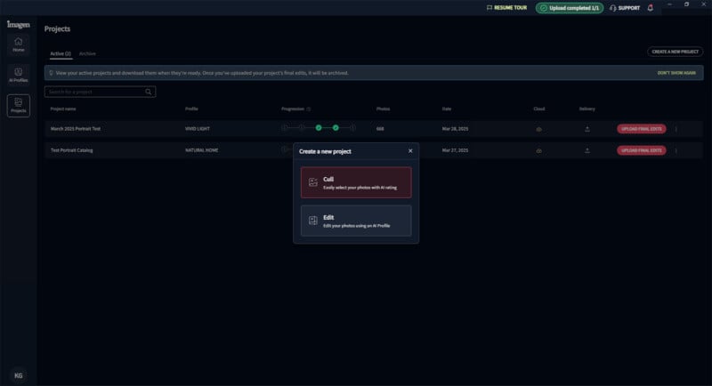Click the Search for a project field
Image resolution: width=712 pixels, height=386 pixels.
(95, 92)
